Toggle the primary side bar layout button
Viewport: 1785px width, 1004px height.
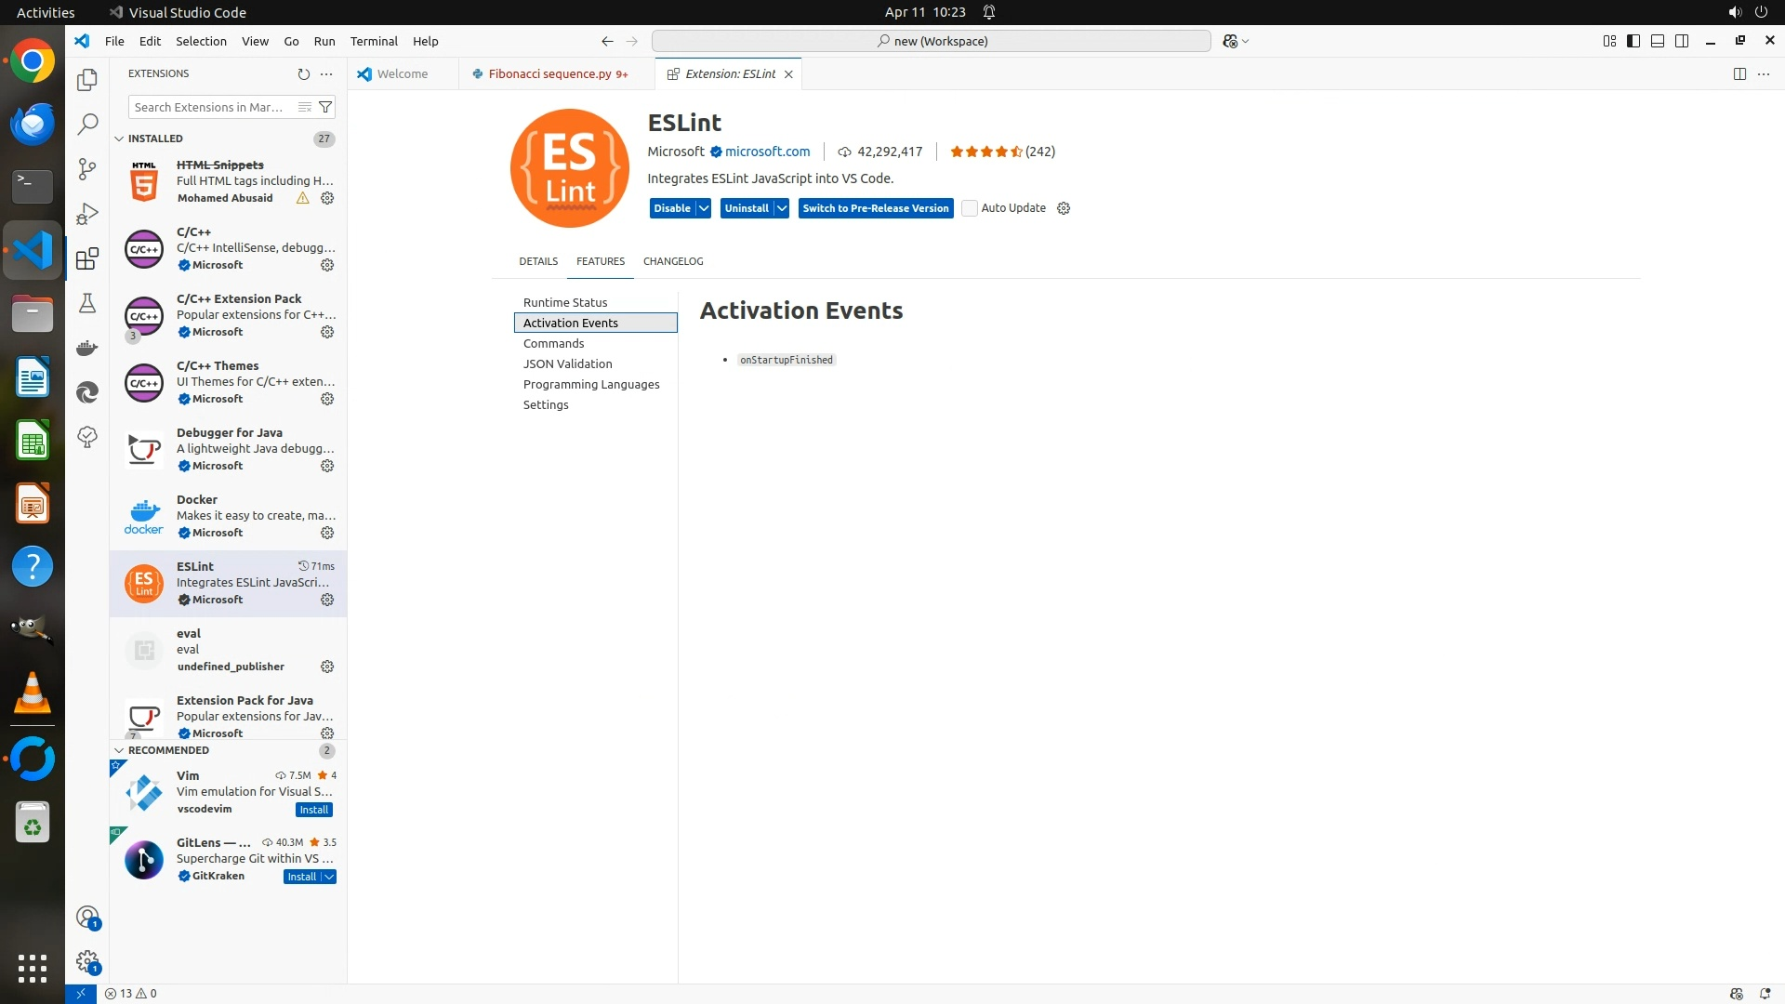(1633, 41)
